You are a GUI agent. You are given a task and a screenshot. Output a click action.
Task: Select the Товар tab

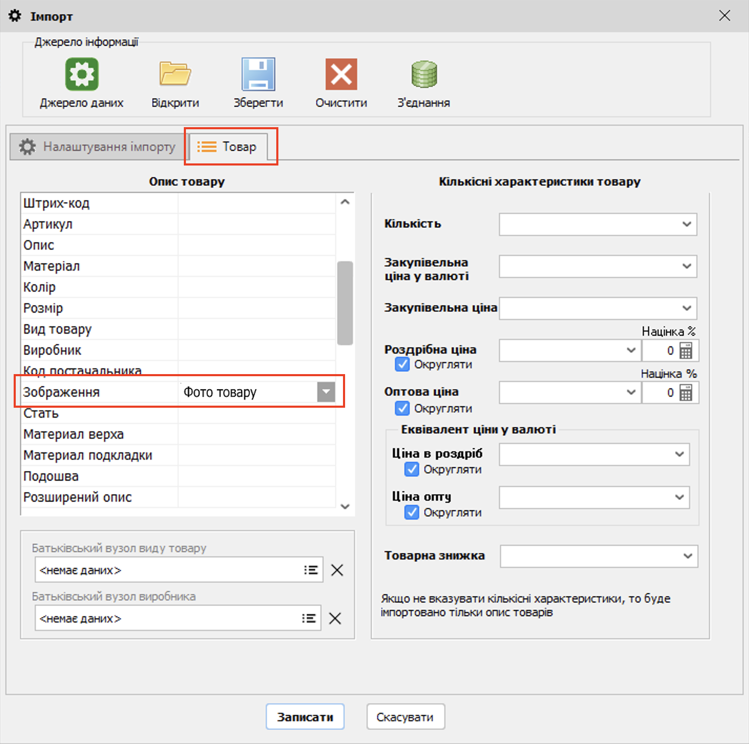(228, 147)
